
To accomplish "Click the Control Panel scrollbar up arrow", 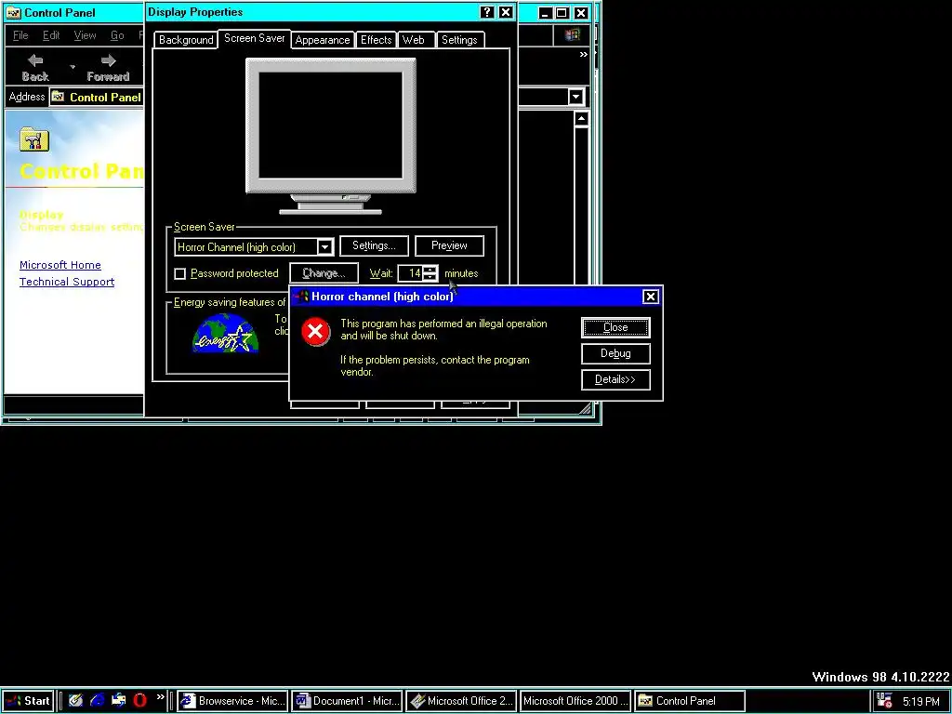I will (x=581, y=119).
